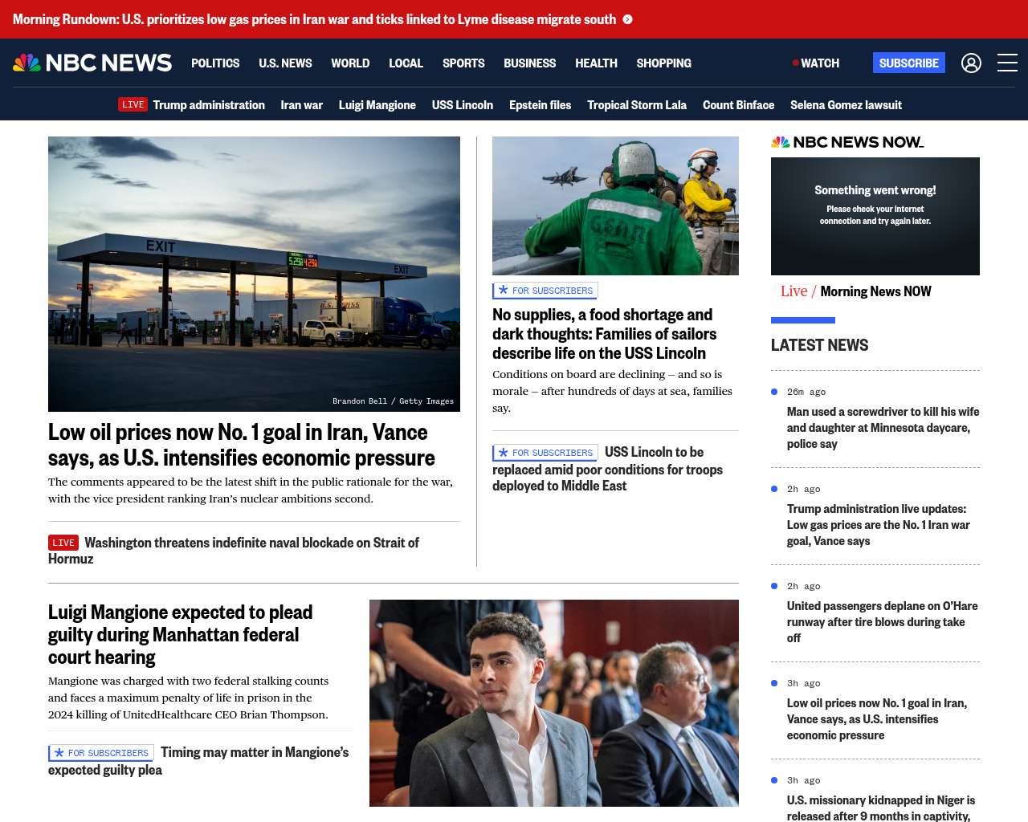Open the USS Lincoln trending topic
1028x822 pixels.
pos(463,104)
